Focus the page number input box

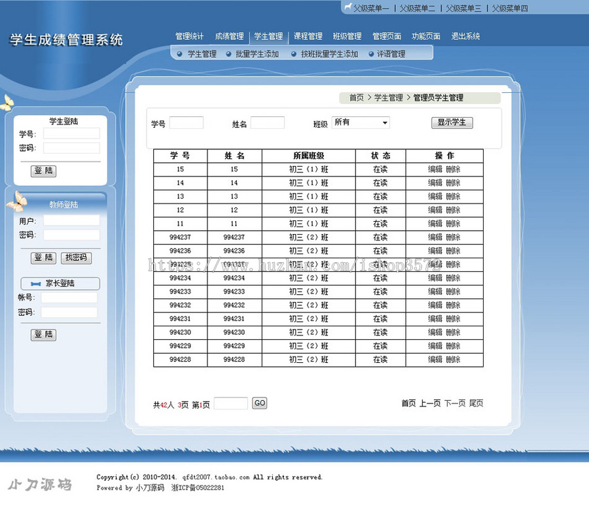pos(230,403)
